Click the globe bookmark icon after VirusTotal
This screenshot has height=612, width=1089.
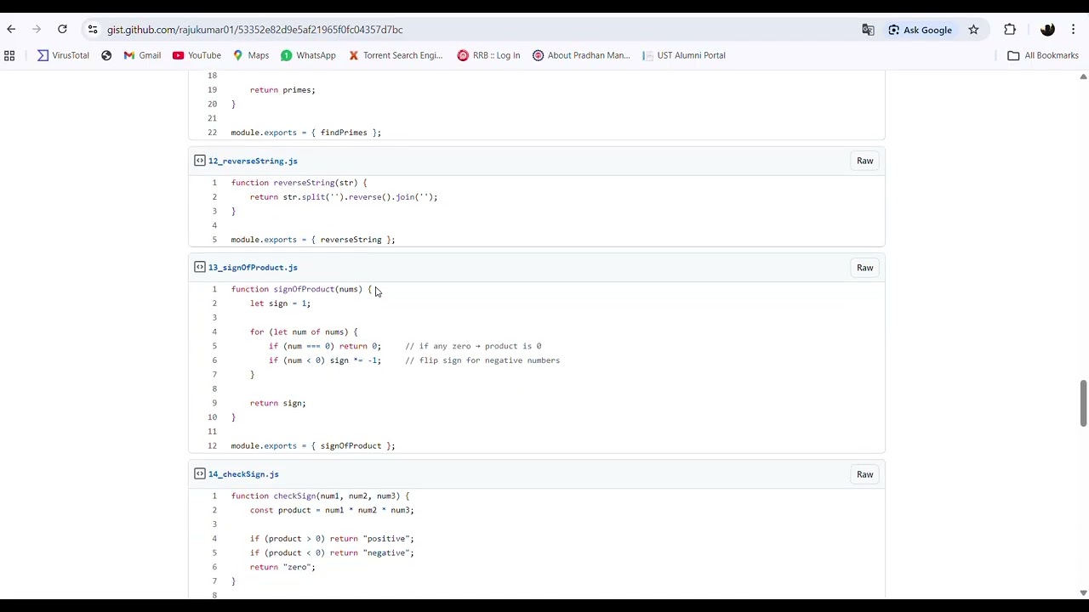tap(106, 55)
